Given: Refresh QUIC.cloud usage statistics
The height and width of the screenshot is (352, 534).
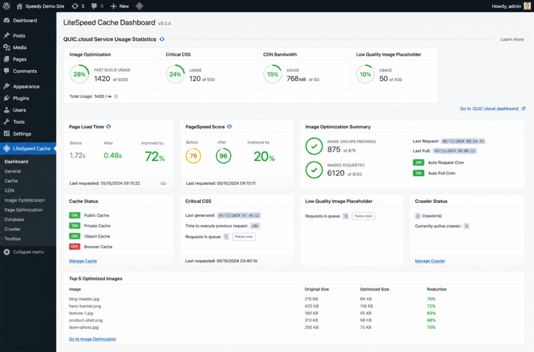Looking at the screenshot, I should coord(162,39).
